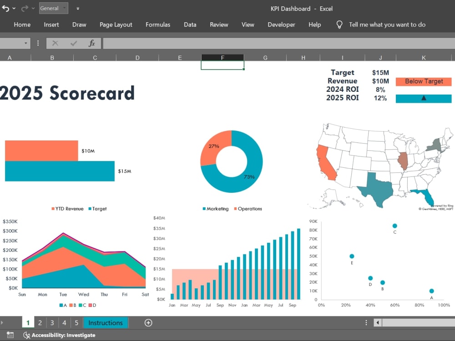
Task: Click the Enter checkmark formula button
Action: [x=74, y=43]
